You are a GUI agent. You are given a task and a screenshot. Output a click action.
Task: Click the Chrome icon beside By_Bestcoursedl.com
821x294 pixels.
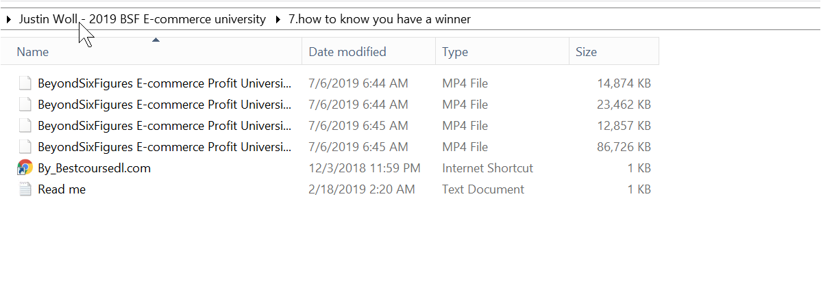pyautogui.click(x=25, y=168)
